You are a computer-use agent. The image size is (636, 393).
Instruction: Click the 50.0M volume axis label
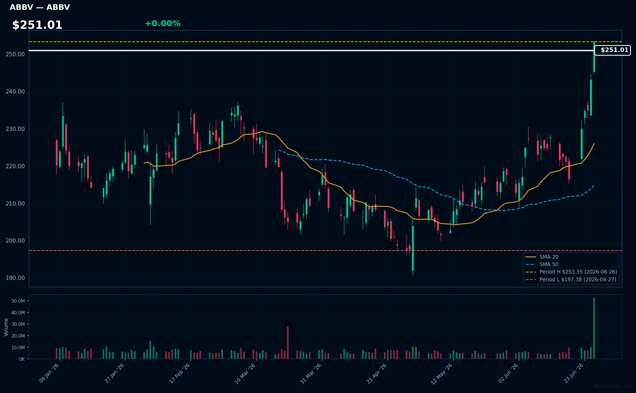[x=18, y=301]
